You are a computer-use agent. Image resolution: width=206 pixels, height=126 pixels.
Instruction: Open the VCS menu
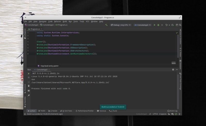tap(88, 21)
